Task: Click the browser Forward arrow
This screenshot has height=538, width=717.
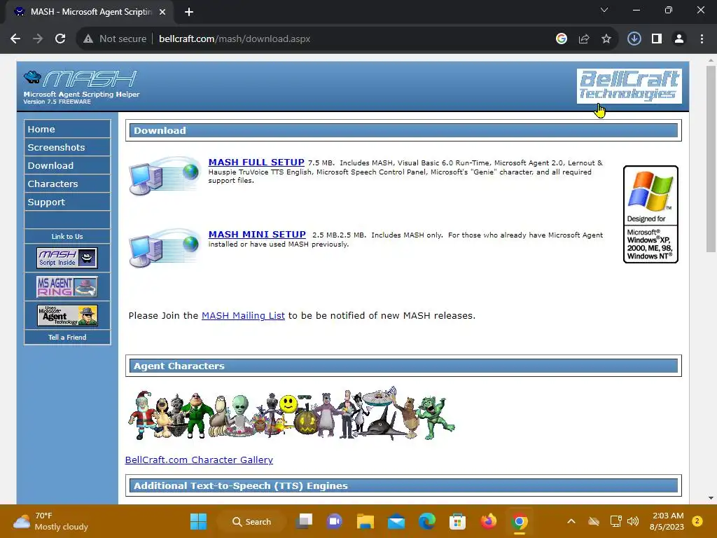Action: 38,39
